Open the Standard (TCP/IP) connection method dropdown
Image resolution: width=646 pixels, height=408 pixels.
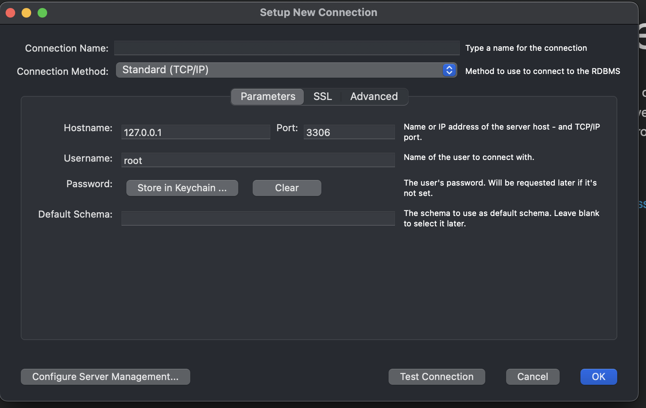[280, 70]
